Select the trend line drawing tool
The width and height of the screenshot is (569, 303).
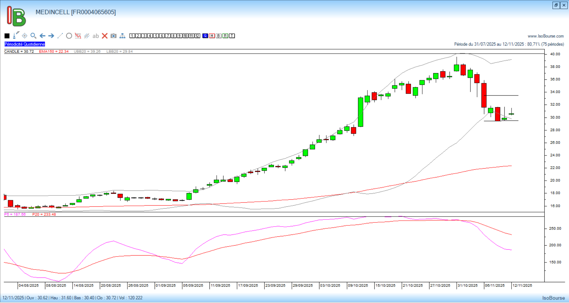coord(60,36)
